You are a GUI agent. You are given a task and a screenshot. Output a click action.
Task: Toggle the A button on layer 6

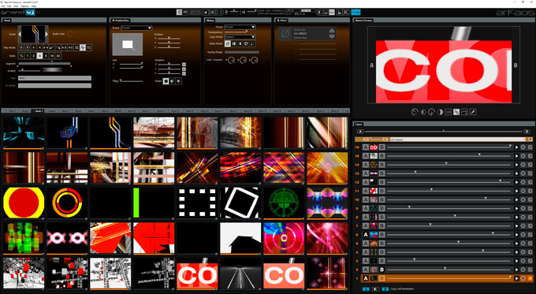[x=366, y=235]
